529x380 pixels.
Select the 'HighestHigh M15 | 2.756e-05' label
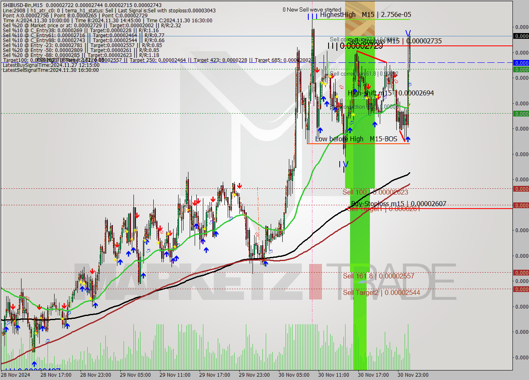tap(365, 14)
